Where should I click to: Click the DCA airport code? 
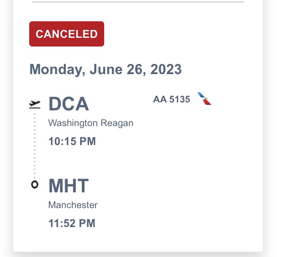[x=69, y=104]
